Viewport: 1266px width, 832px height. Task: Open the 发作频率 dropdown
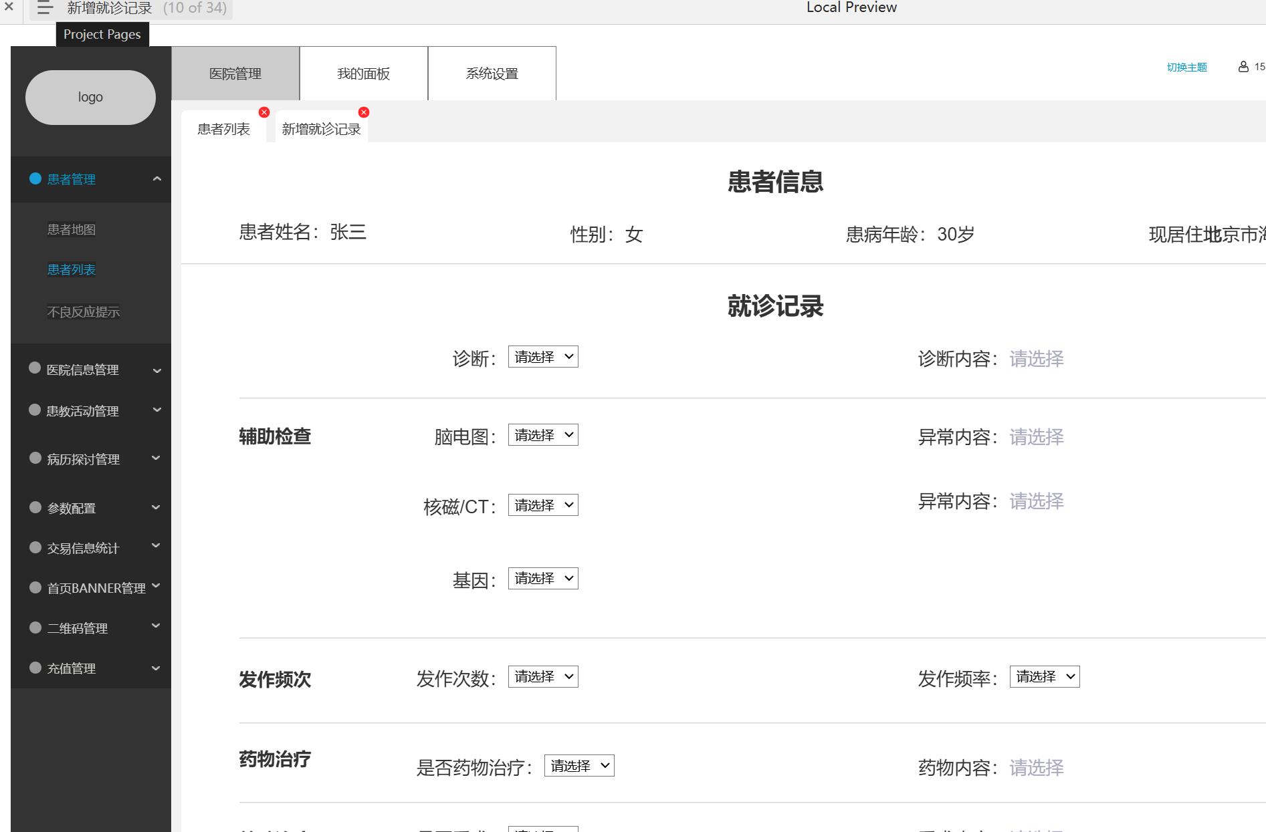coord(1045,676)
